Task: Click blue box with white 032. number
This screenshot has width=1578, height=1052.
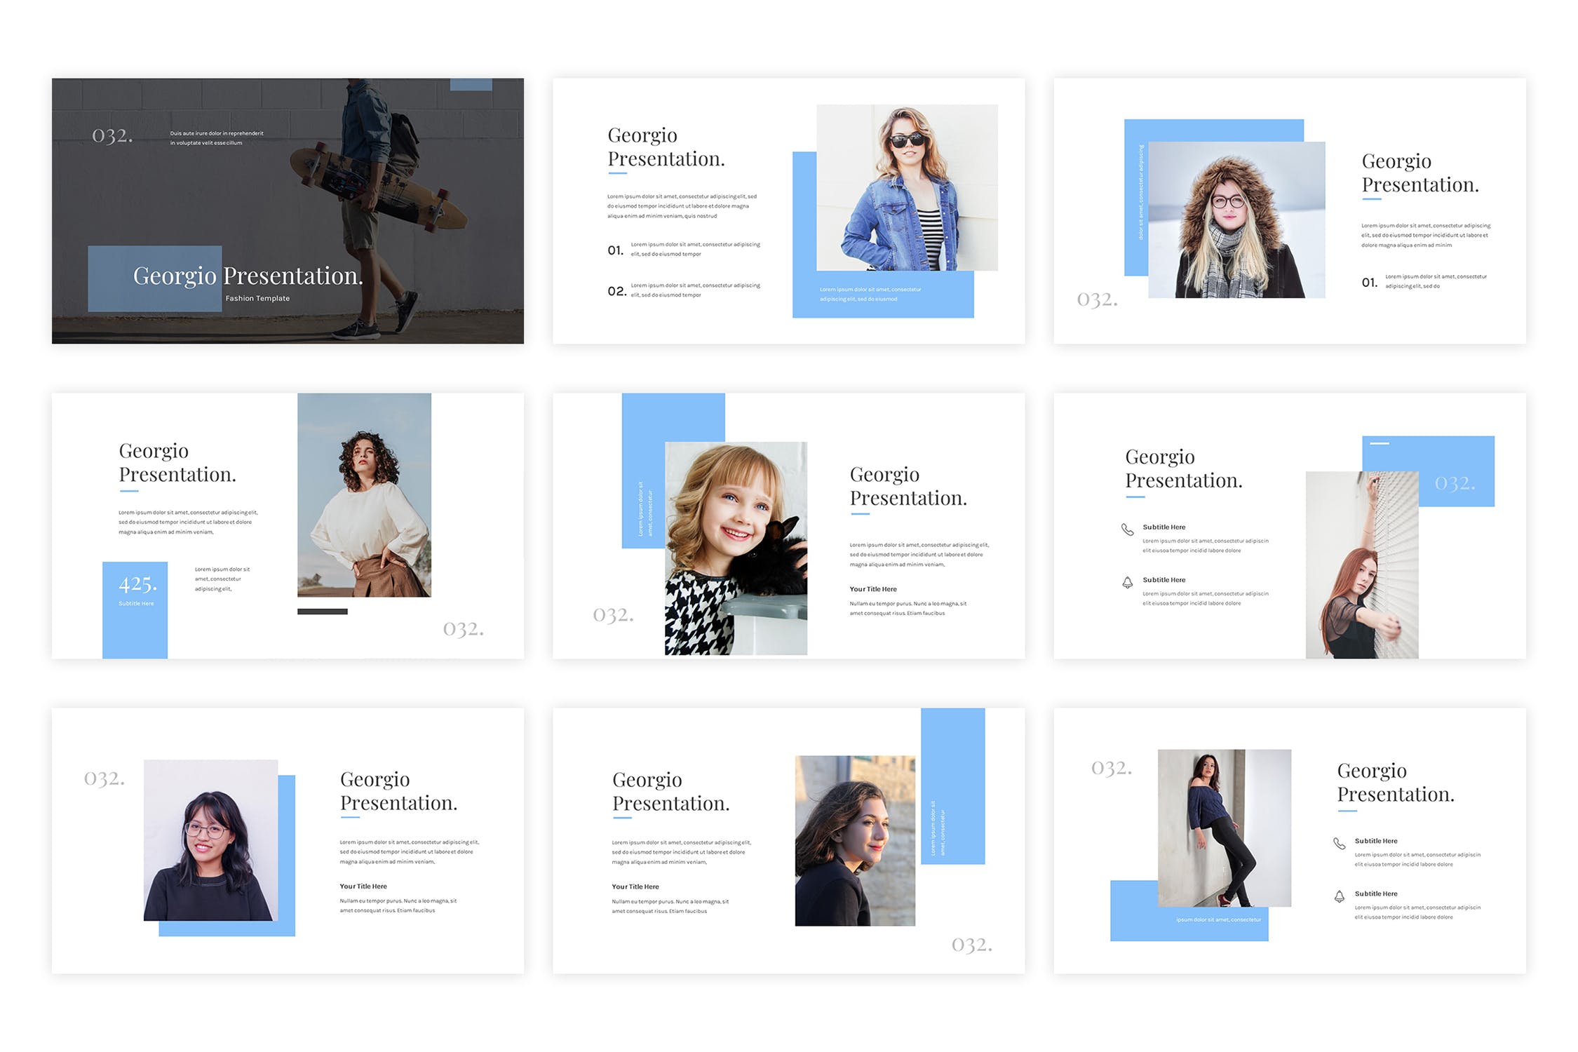Action: [x=1455, y=483]
